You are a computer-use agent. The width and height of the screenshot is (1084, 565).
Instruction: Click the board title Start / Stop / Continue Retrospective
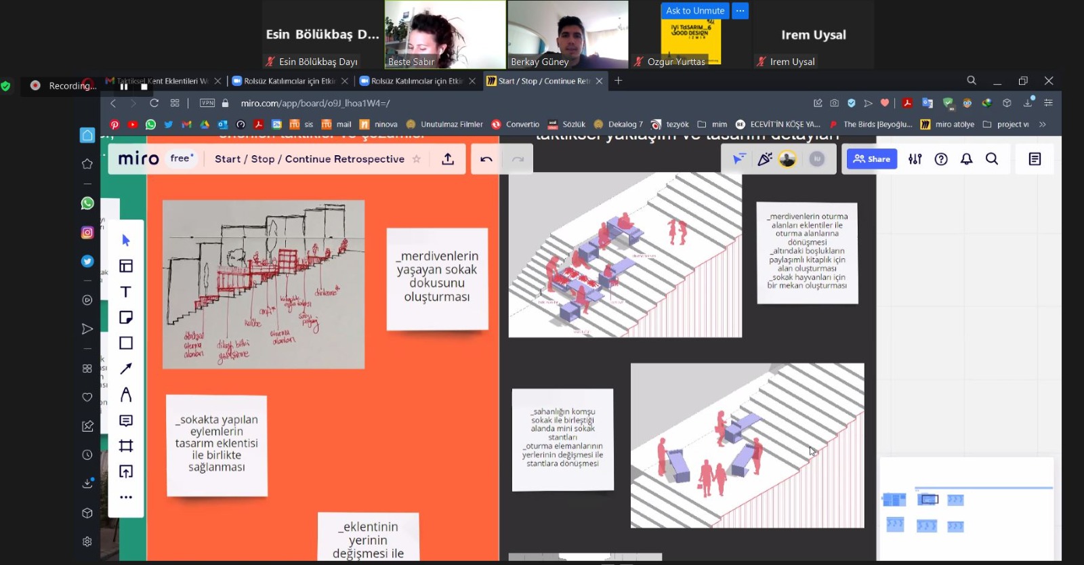310,159
